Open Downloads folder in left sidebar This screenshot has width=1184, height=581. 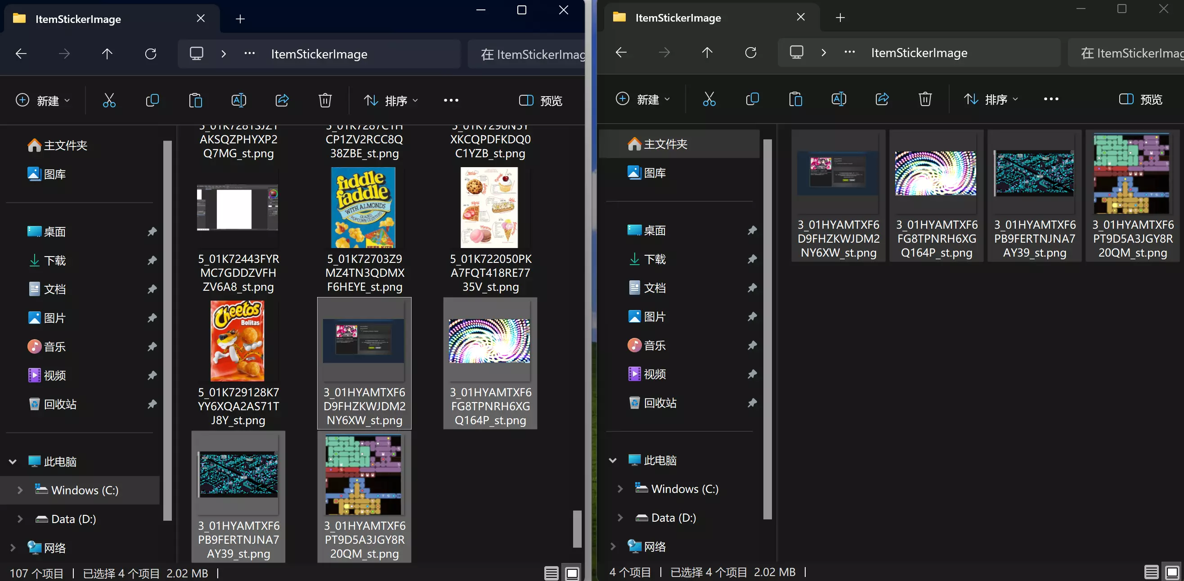click(54, 261)
